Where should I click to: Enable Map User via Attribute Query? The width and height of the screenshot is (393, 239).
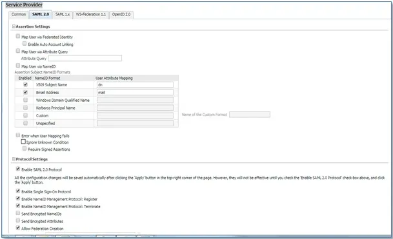[18, 51]
